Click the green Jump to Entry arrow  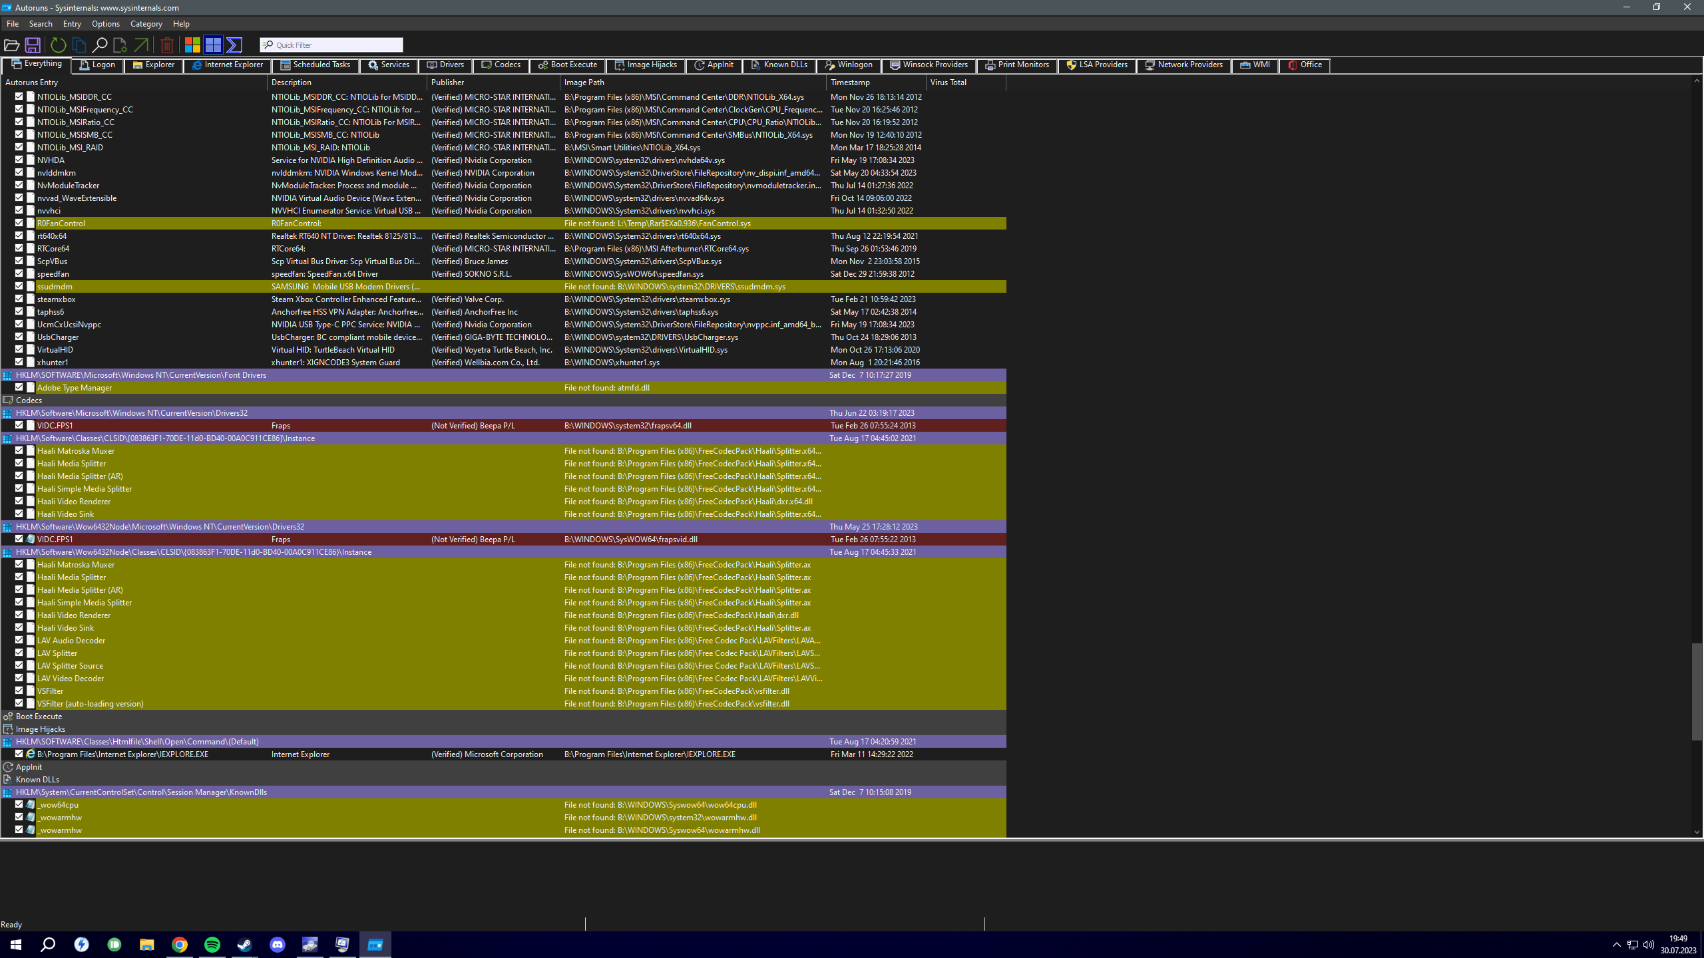(x=141, y=45)
